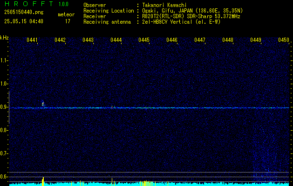Screen dimensions: 293x186
Task: Click the kHz axis unit label
Action: coord(4,38)
